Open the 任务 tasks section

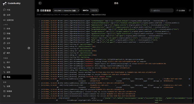(17, 29)
